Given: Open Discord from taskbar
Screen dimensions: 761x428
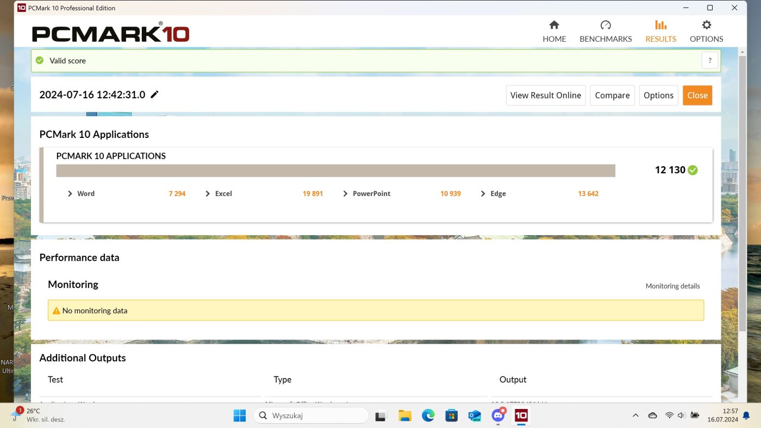Looking at the screenshot, I should 498,416.
